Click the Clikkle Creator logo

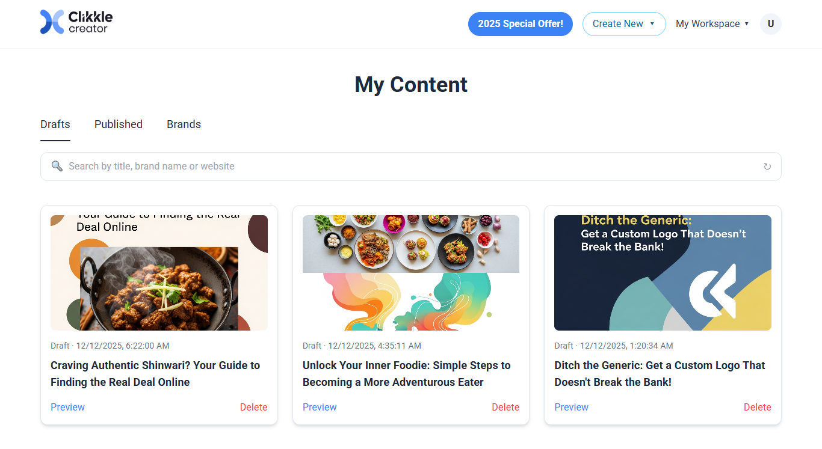point(76,22)
